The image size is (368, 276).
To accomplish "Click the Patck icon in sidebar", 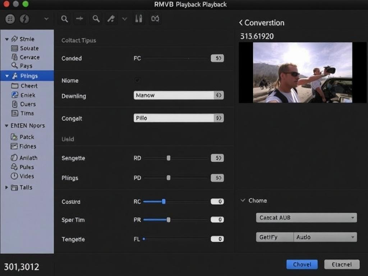I will (x=14, y=137).
